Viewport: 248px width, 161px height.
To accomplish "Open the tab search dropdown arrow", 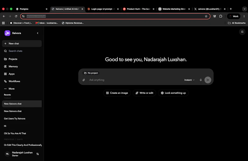I will pos(245,9).
